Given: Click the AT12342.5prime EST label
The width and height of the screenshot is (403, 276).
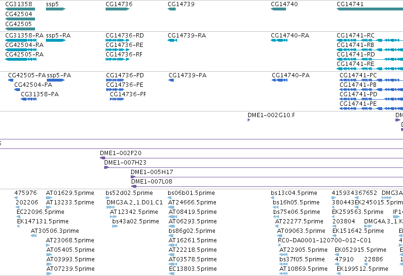Looking at the screenshot, I should tap(134, 212).
